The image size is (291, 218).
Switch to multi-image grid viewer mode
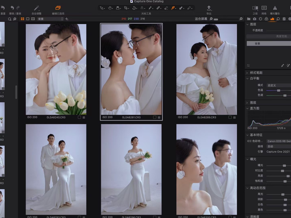pyautogui.click(x=22, y=19)
